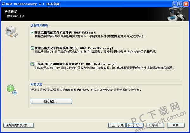Open 帮助 help button

pos(176,125)
